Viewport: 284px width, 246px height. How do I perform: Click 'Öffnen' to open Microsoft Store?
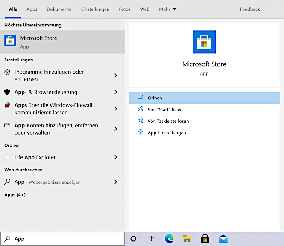[204, 98]
